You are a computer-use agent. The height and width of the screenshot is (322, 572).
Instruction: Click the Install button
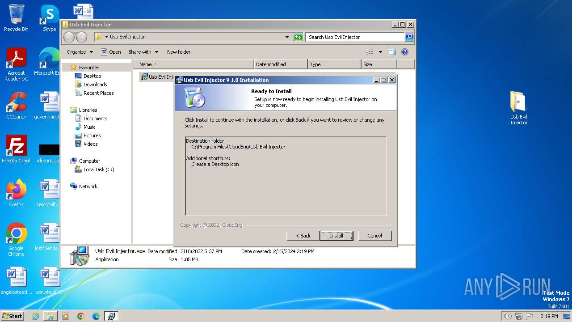point(336,236)
